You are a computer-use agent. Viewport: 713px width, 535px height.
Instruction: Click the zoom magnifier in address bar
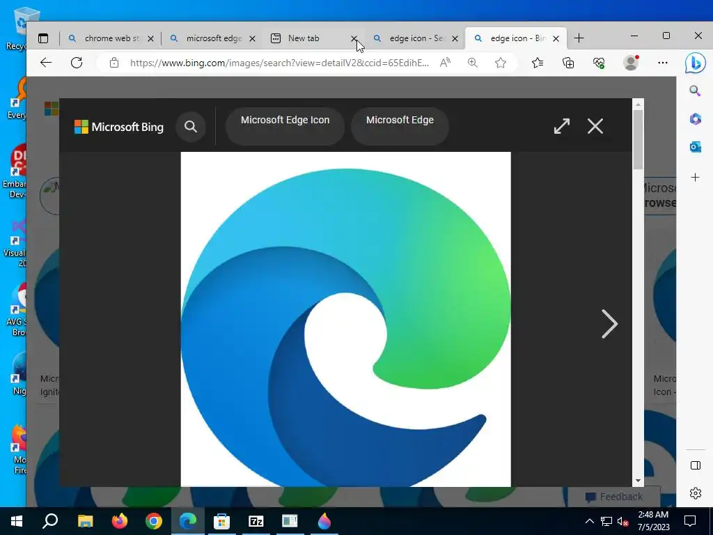click(473, 63)
